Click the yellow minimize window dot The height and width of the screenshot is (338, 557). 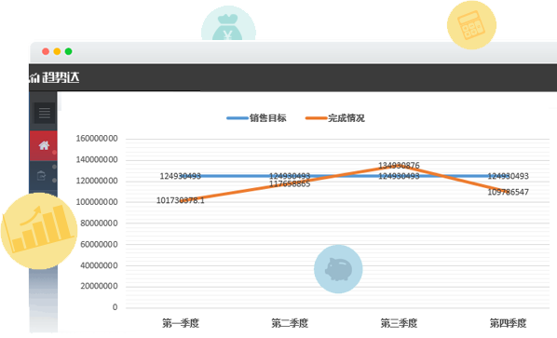click(x=57, y=51)
